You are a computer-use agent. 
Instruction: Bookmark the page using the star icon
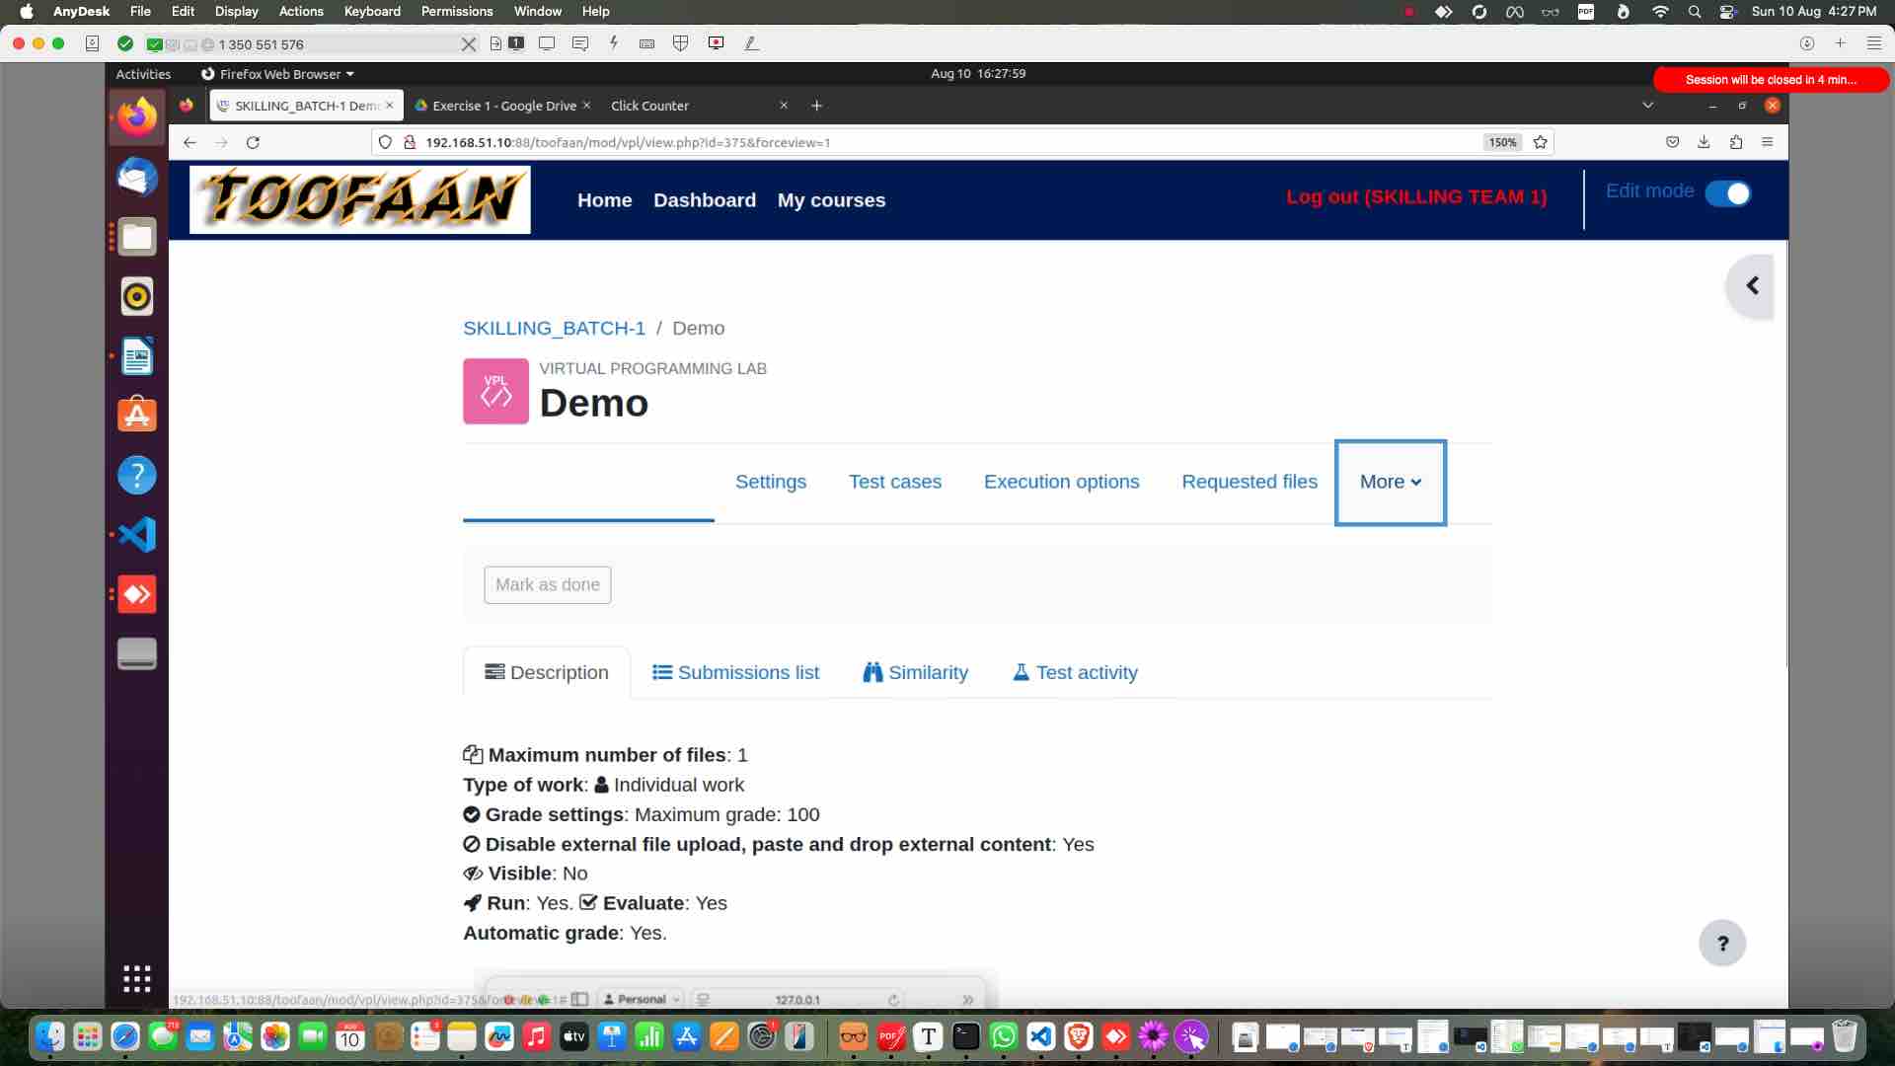pyautogui.click(x=1540, y=142)
